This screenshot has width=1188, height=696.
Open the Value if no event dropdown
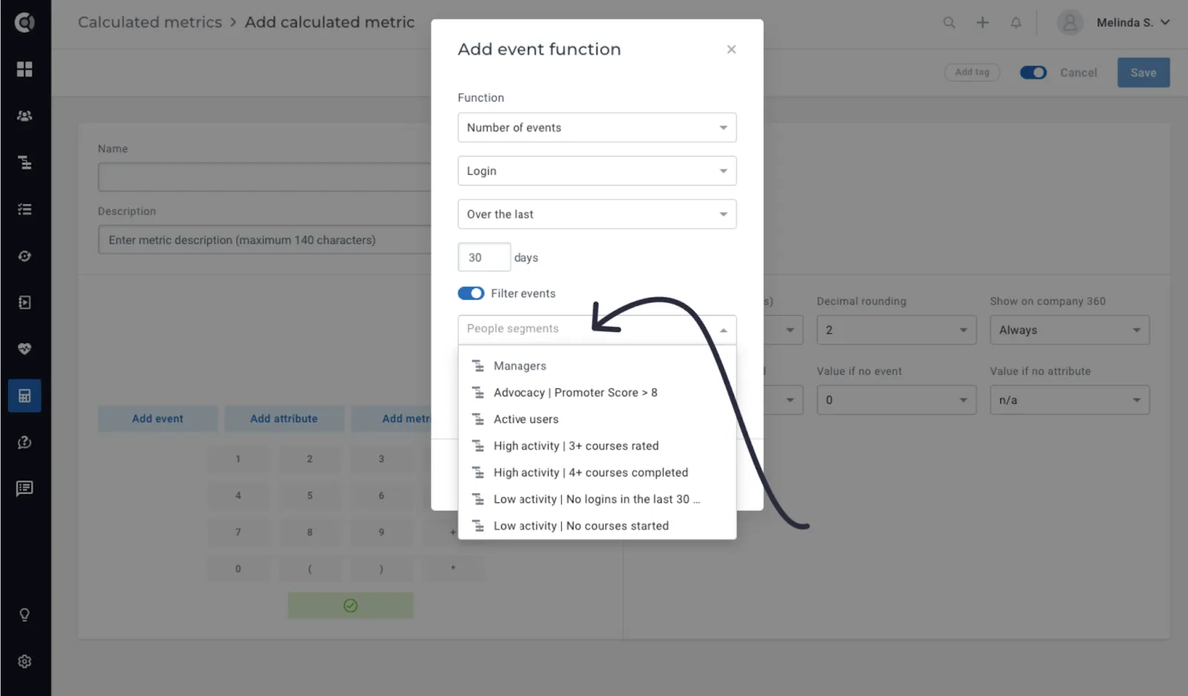896,400
